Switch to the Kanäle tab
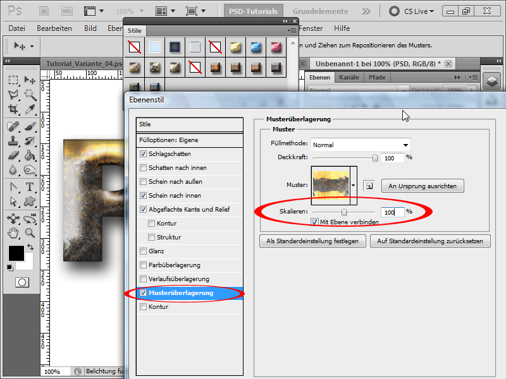 349,77
